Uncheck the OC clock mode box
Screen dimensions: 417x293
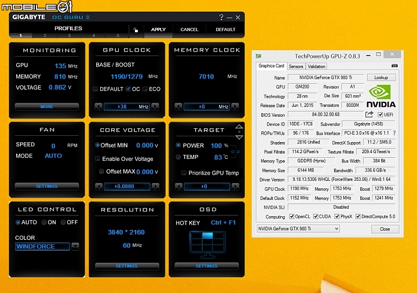click(x=128, y=89)
